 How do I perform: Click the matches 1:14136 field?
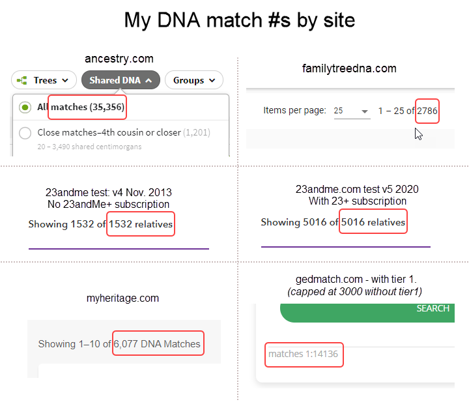[x=303, y=354]
